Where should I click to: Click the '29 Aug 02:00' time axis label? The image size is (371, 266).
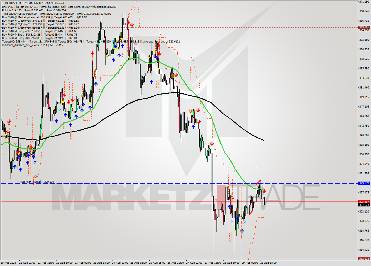250,263
